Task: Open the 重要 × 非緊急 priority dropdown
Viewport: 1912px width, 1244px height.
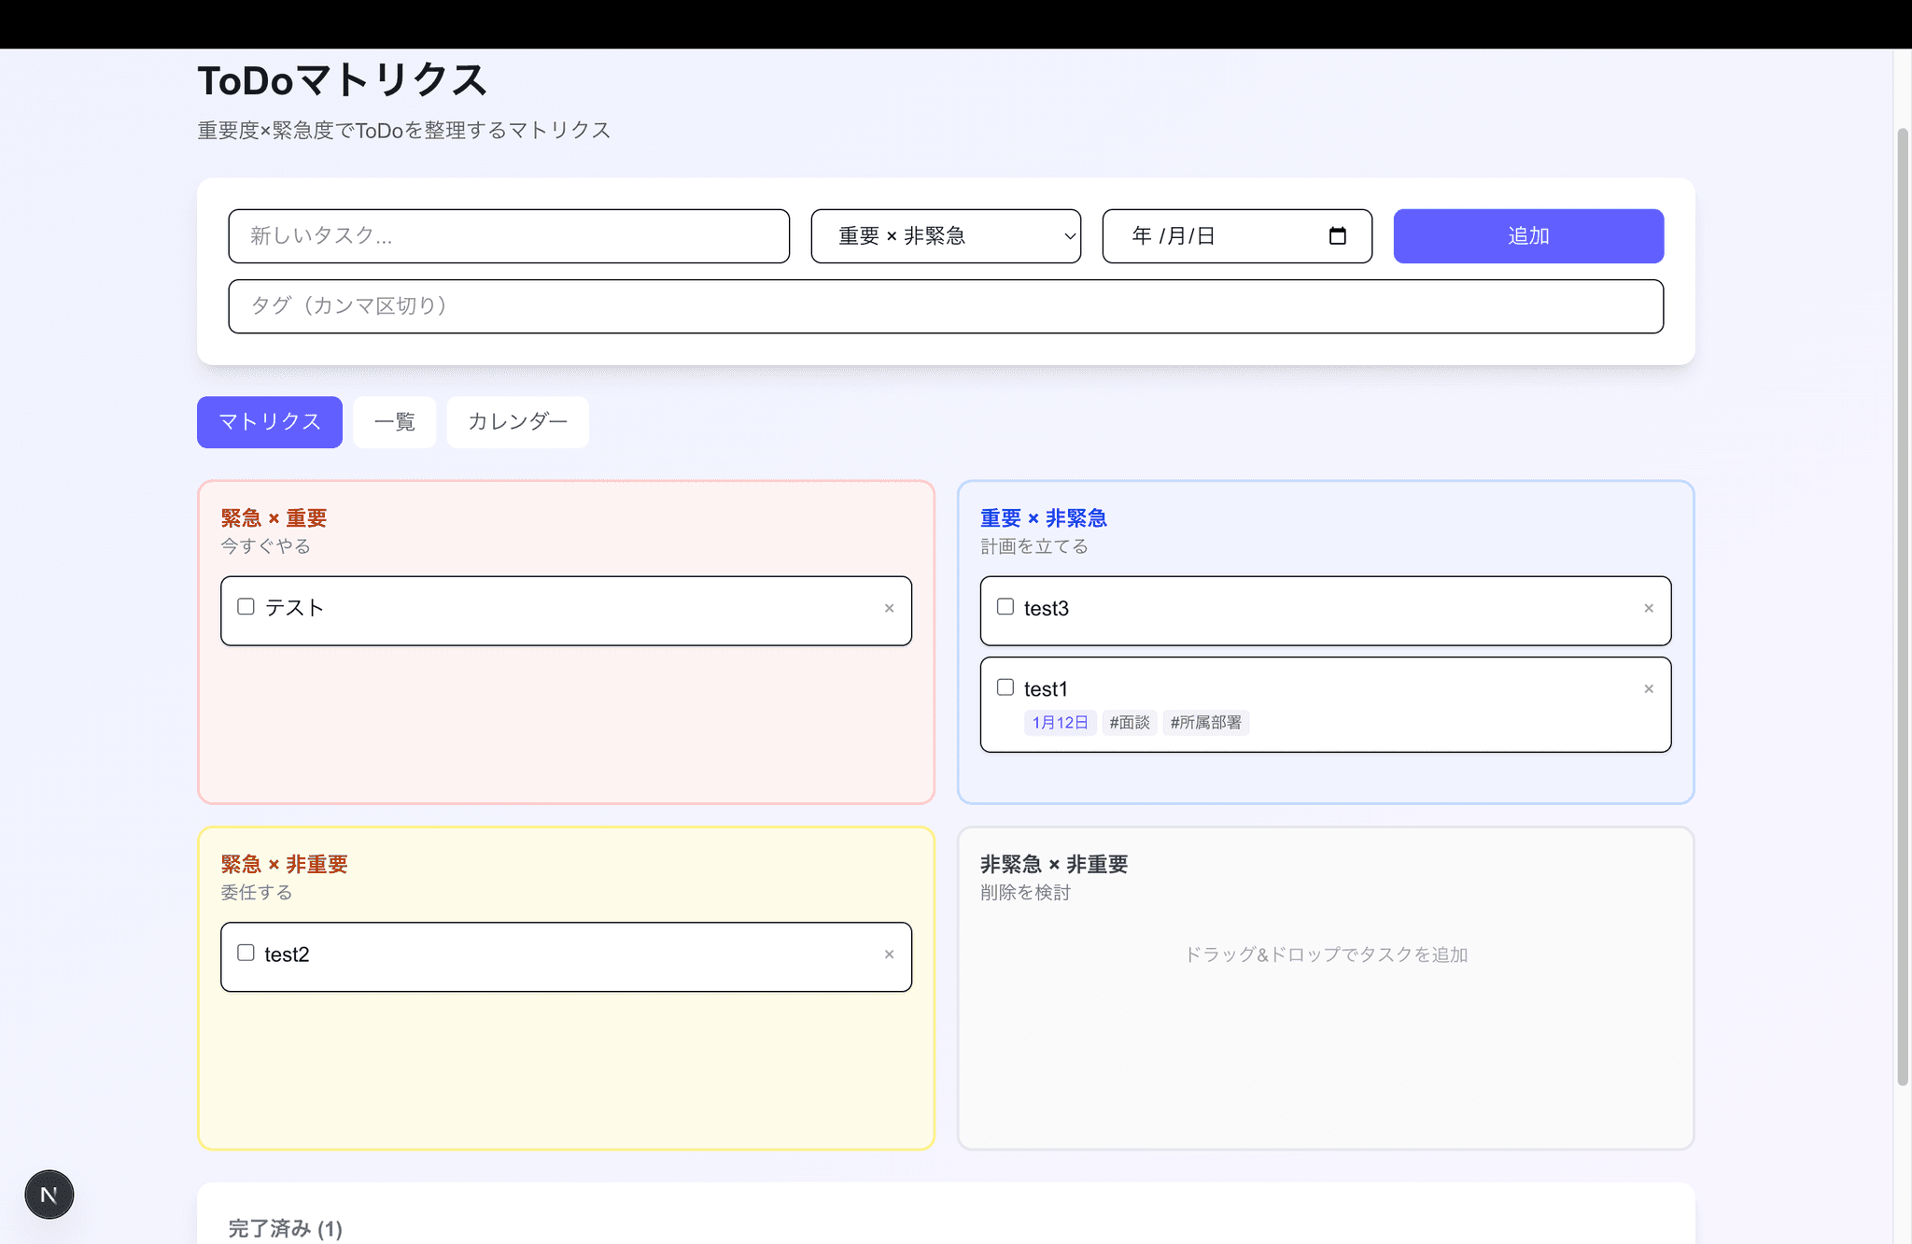Action: tap(945, 235)
